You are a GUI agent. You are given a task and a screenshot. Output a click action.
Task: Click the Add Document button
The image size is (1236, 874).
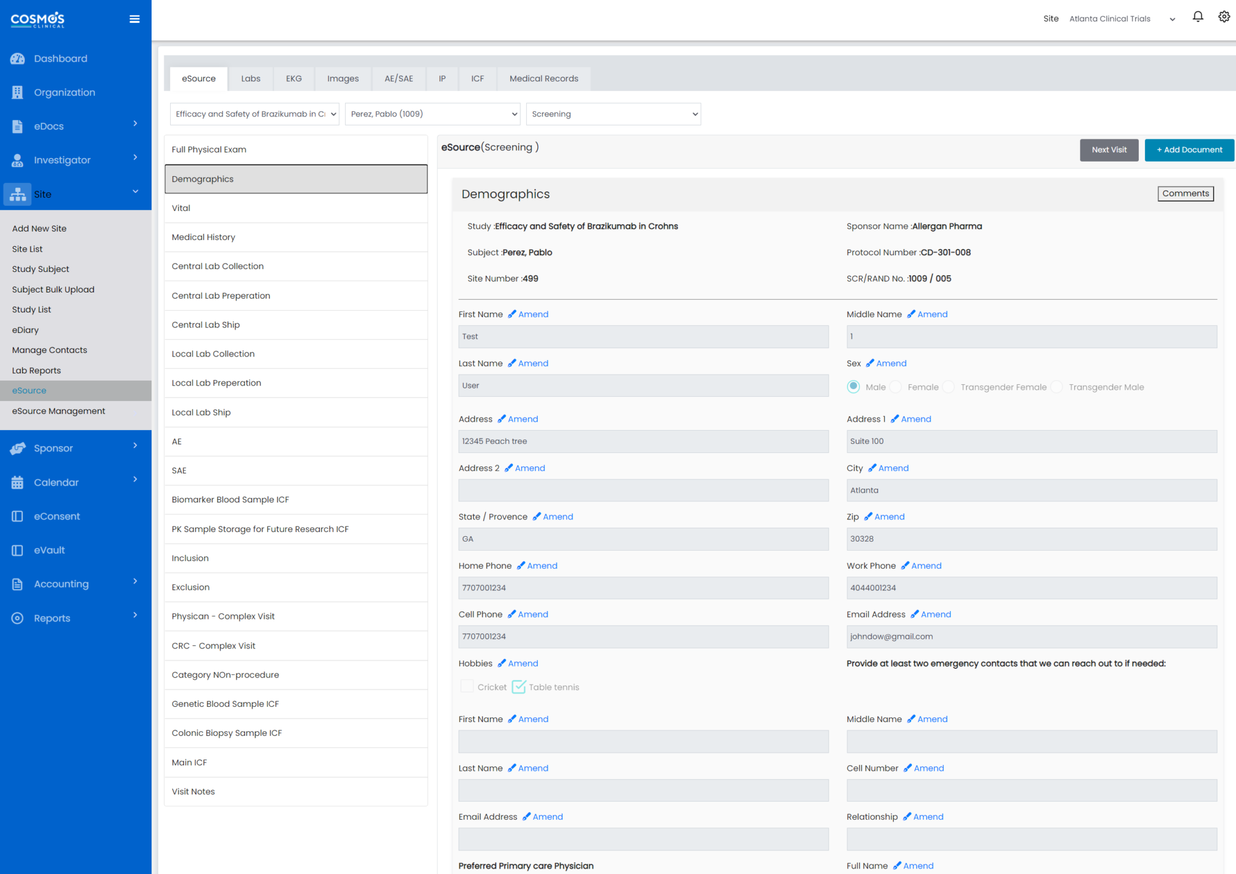tap(1188, 150)
